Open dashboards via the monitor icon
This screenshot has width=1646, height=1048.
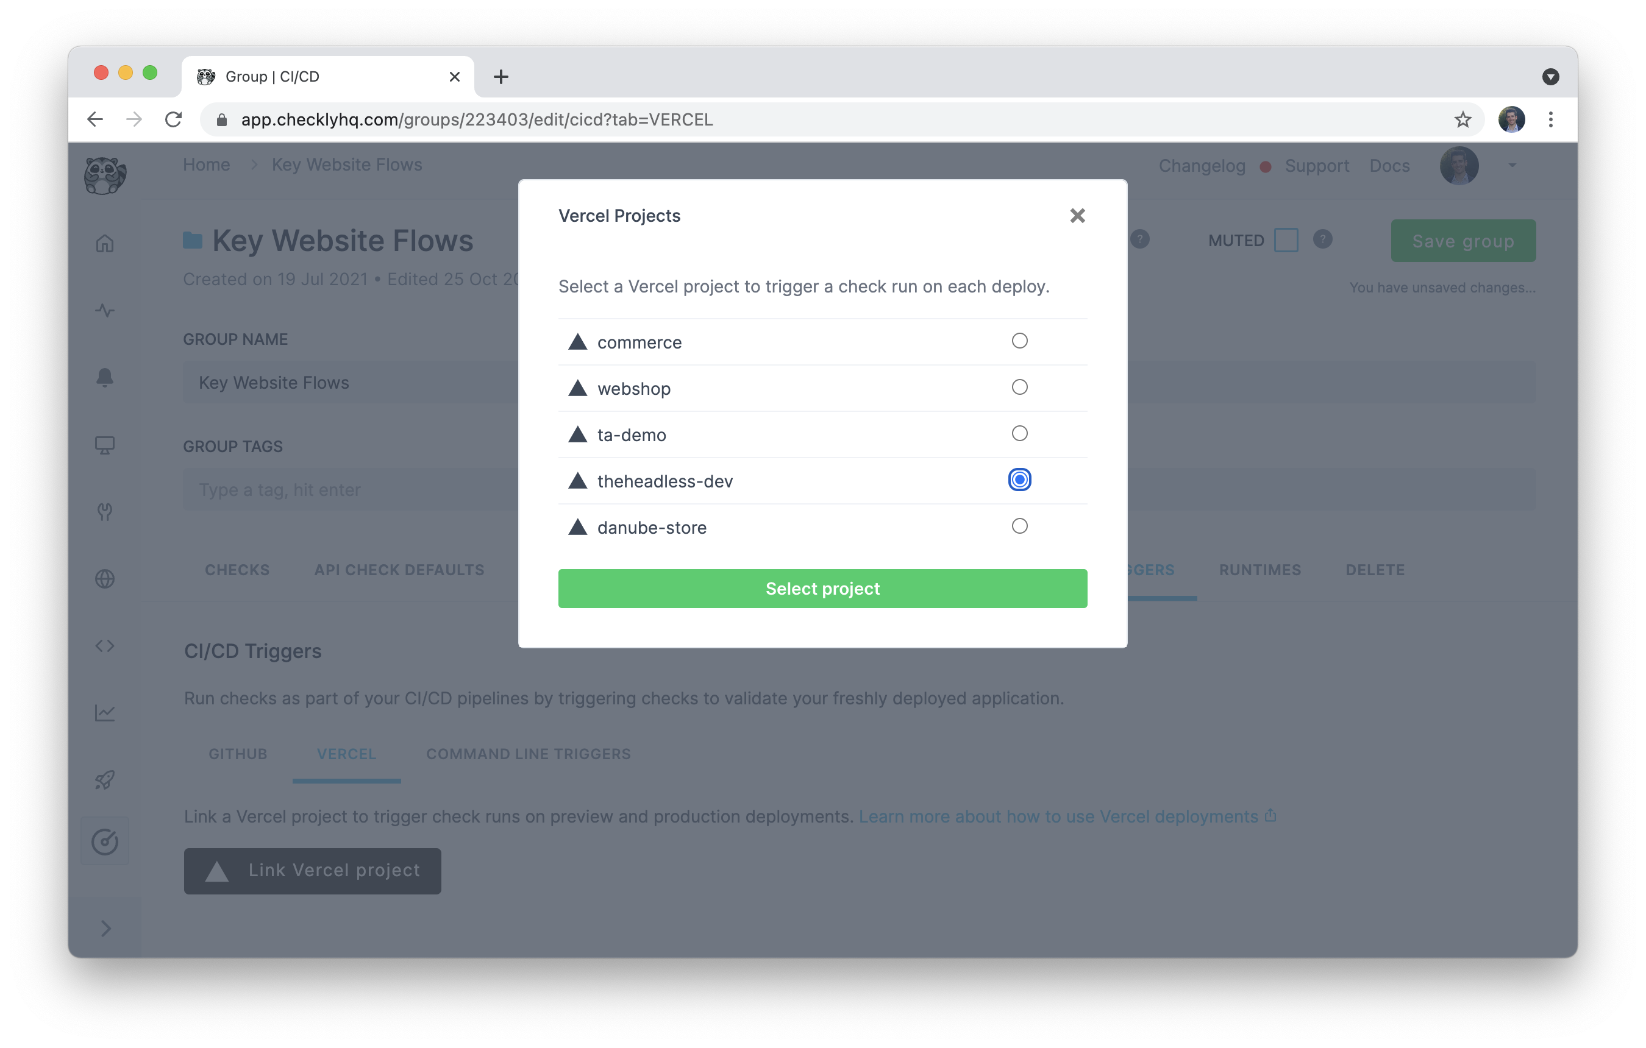(x=105, y=445)
